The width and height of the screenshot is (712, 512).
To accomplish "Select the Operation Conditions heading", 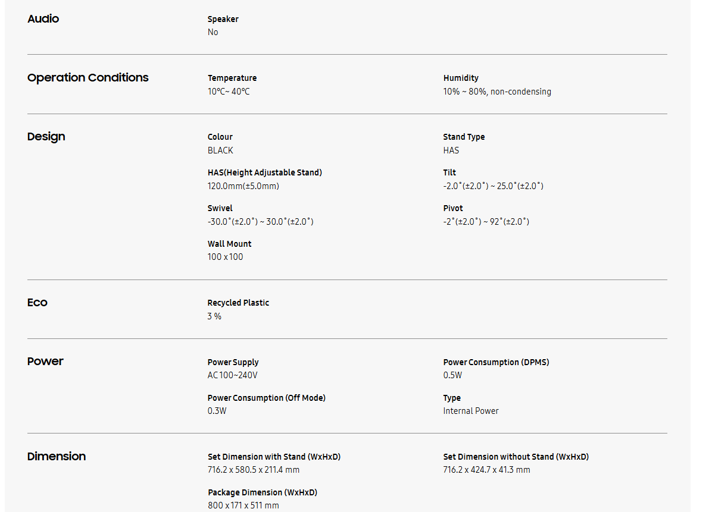I will [x=88, y=77].
